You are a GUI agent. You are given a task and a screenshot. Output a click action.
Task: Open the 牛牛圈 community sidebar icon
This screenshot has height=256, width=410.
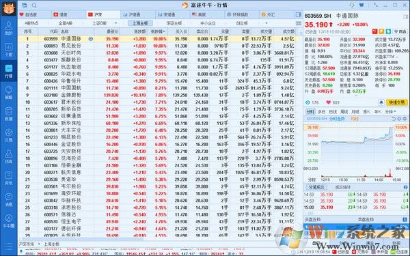click(x=9, y=221)
